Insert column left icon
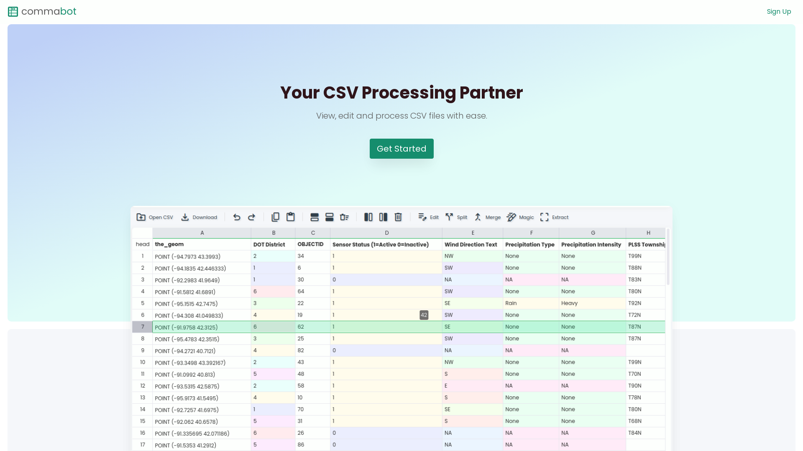This screenshot has height=451, width=803. tap(368, 217)
